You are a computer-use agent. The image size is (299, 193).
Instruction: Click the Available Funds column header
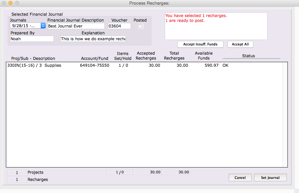(x=204, y=56)
